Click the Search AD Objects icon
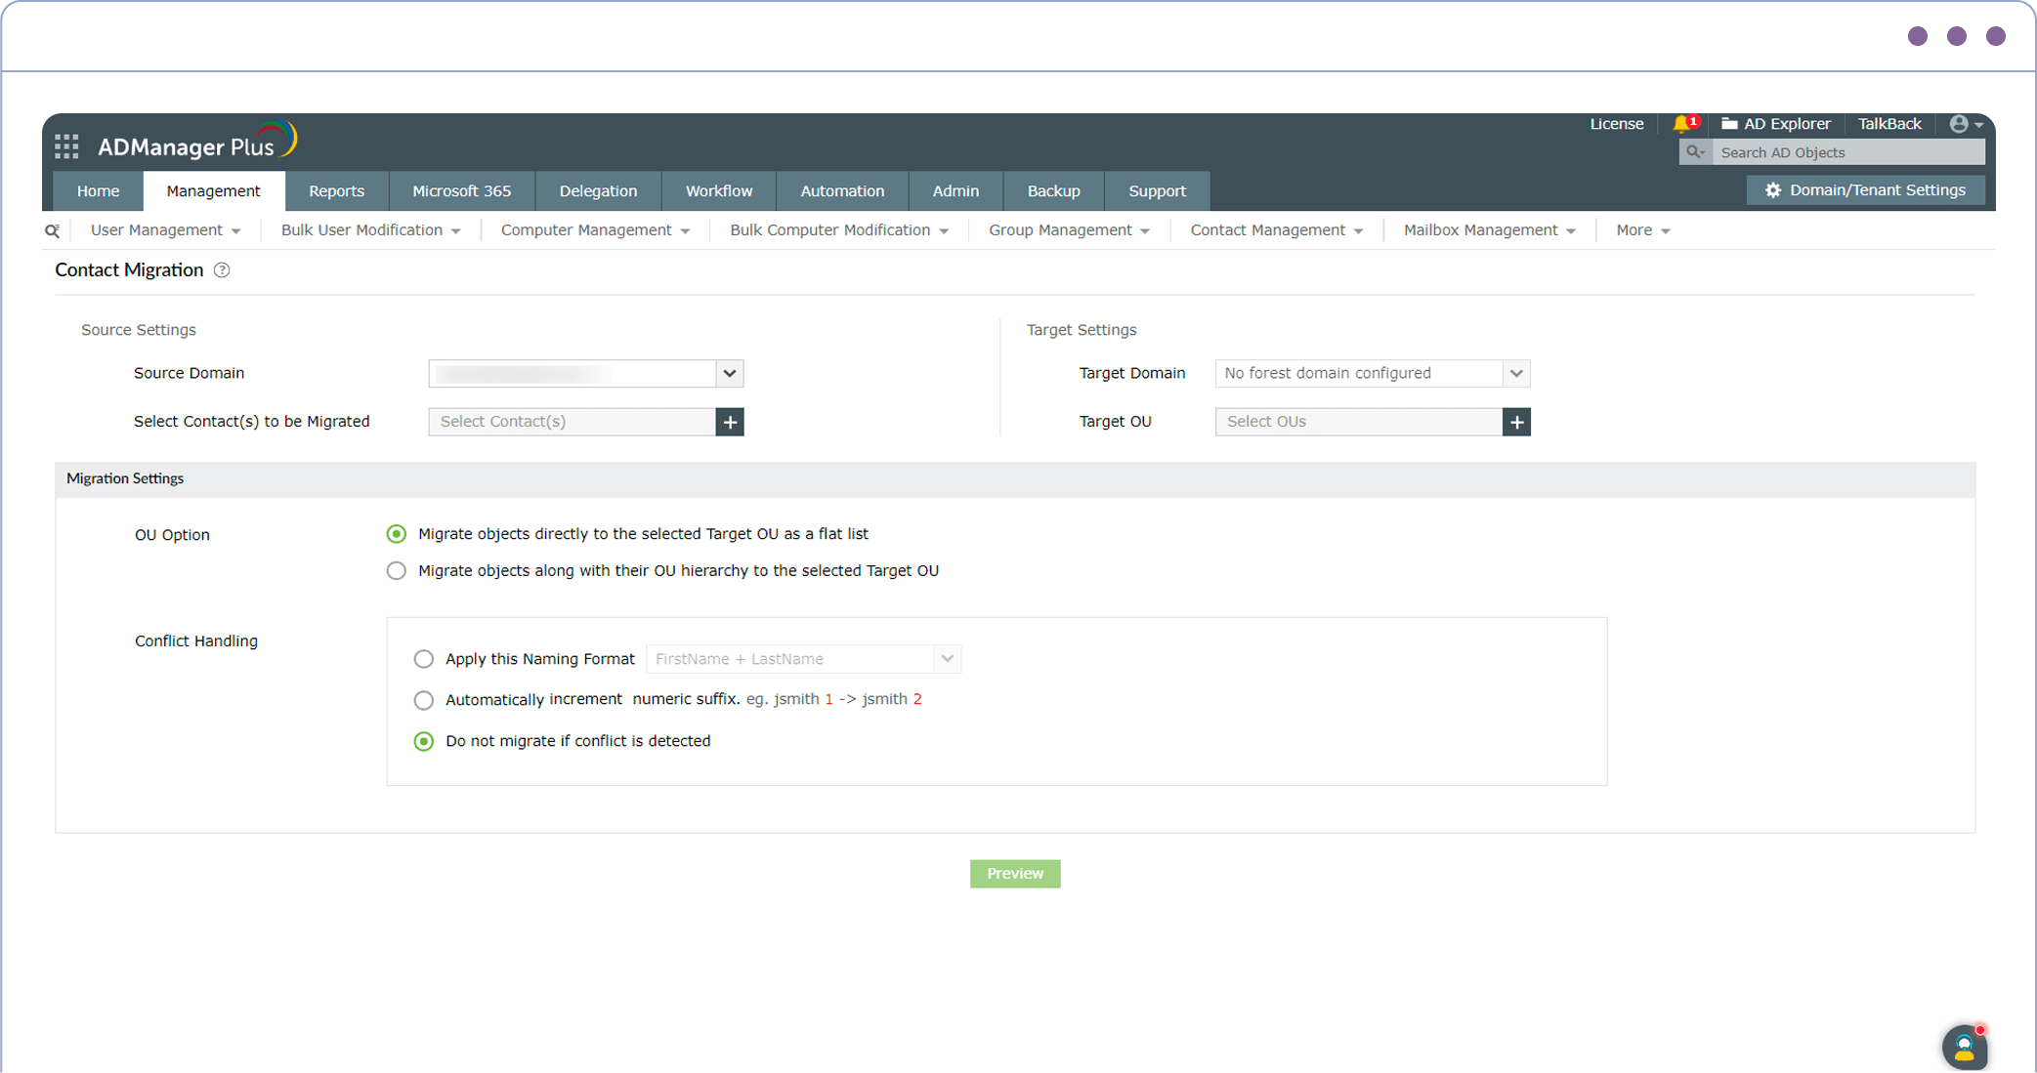2037x1073 pixels. pos(1696,152)
